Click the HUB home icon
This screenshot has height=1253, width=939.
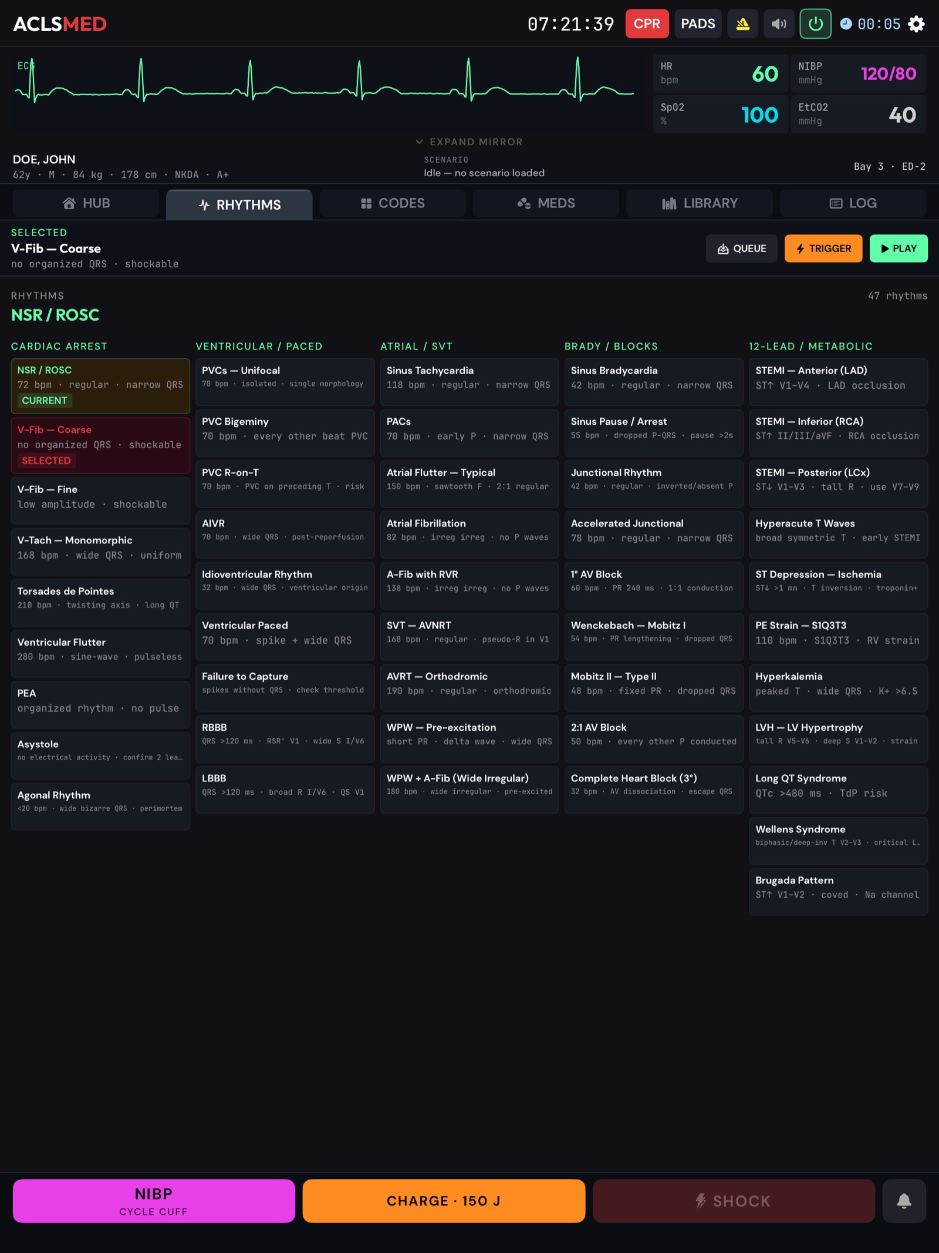tap(69, 203)
